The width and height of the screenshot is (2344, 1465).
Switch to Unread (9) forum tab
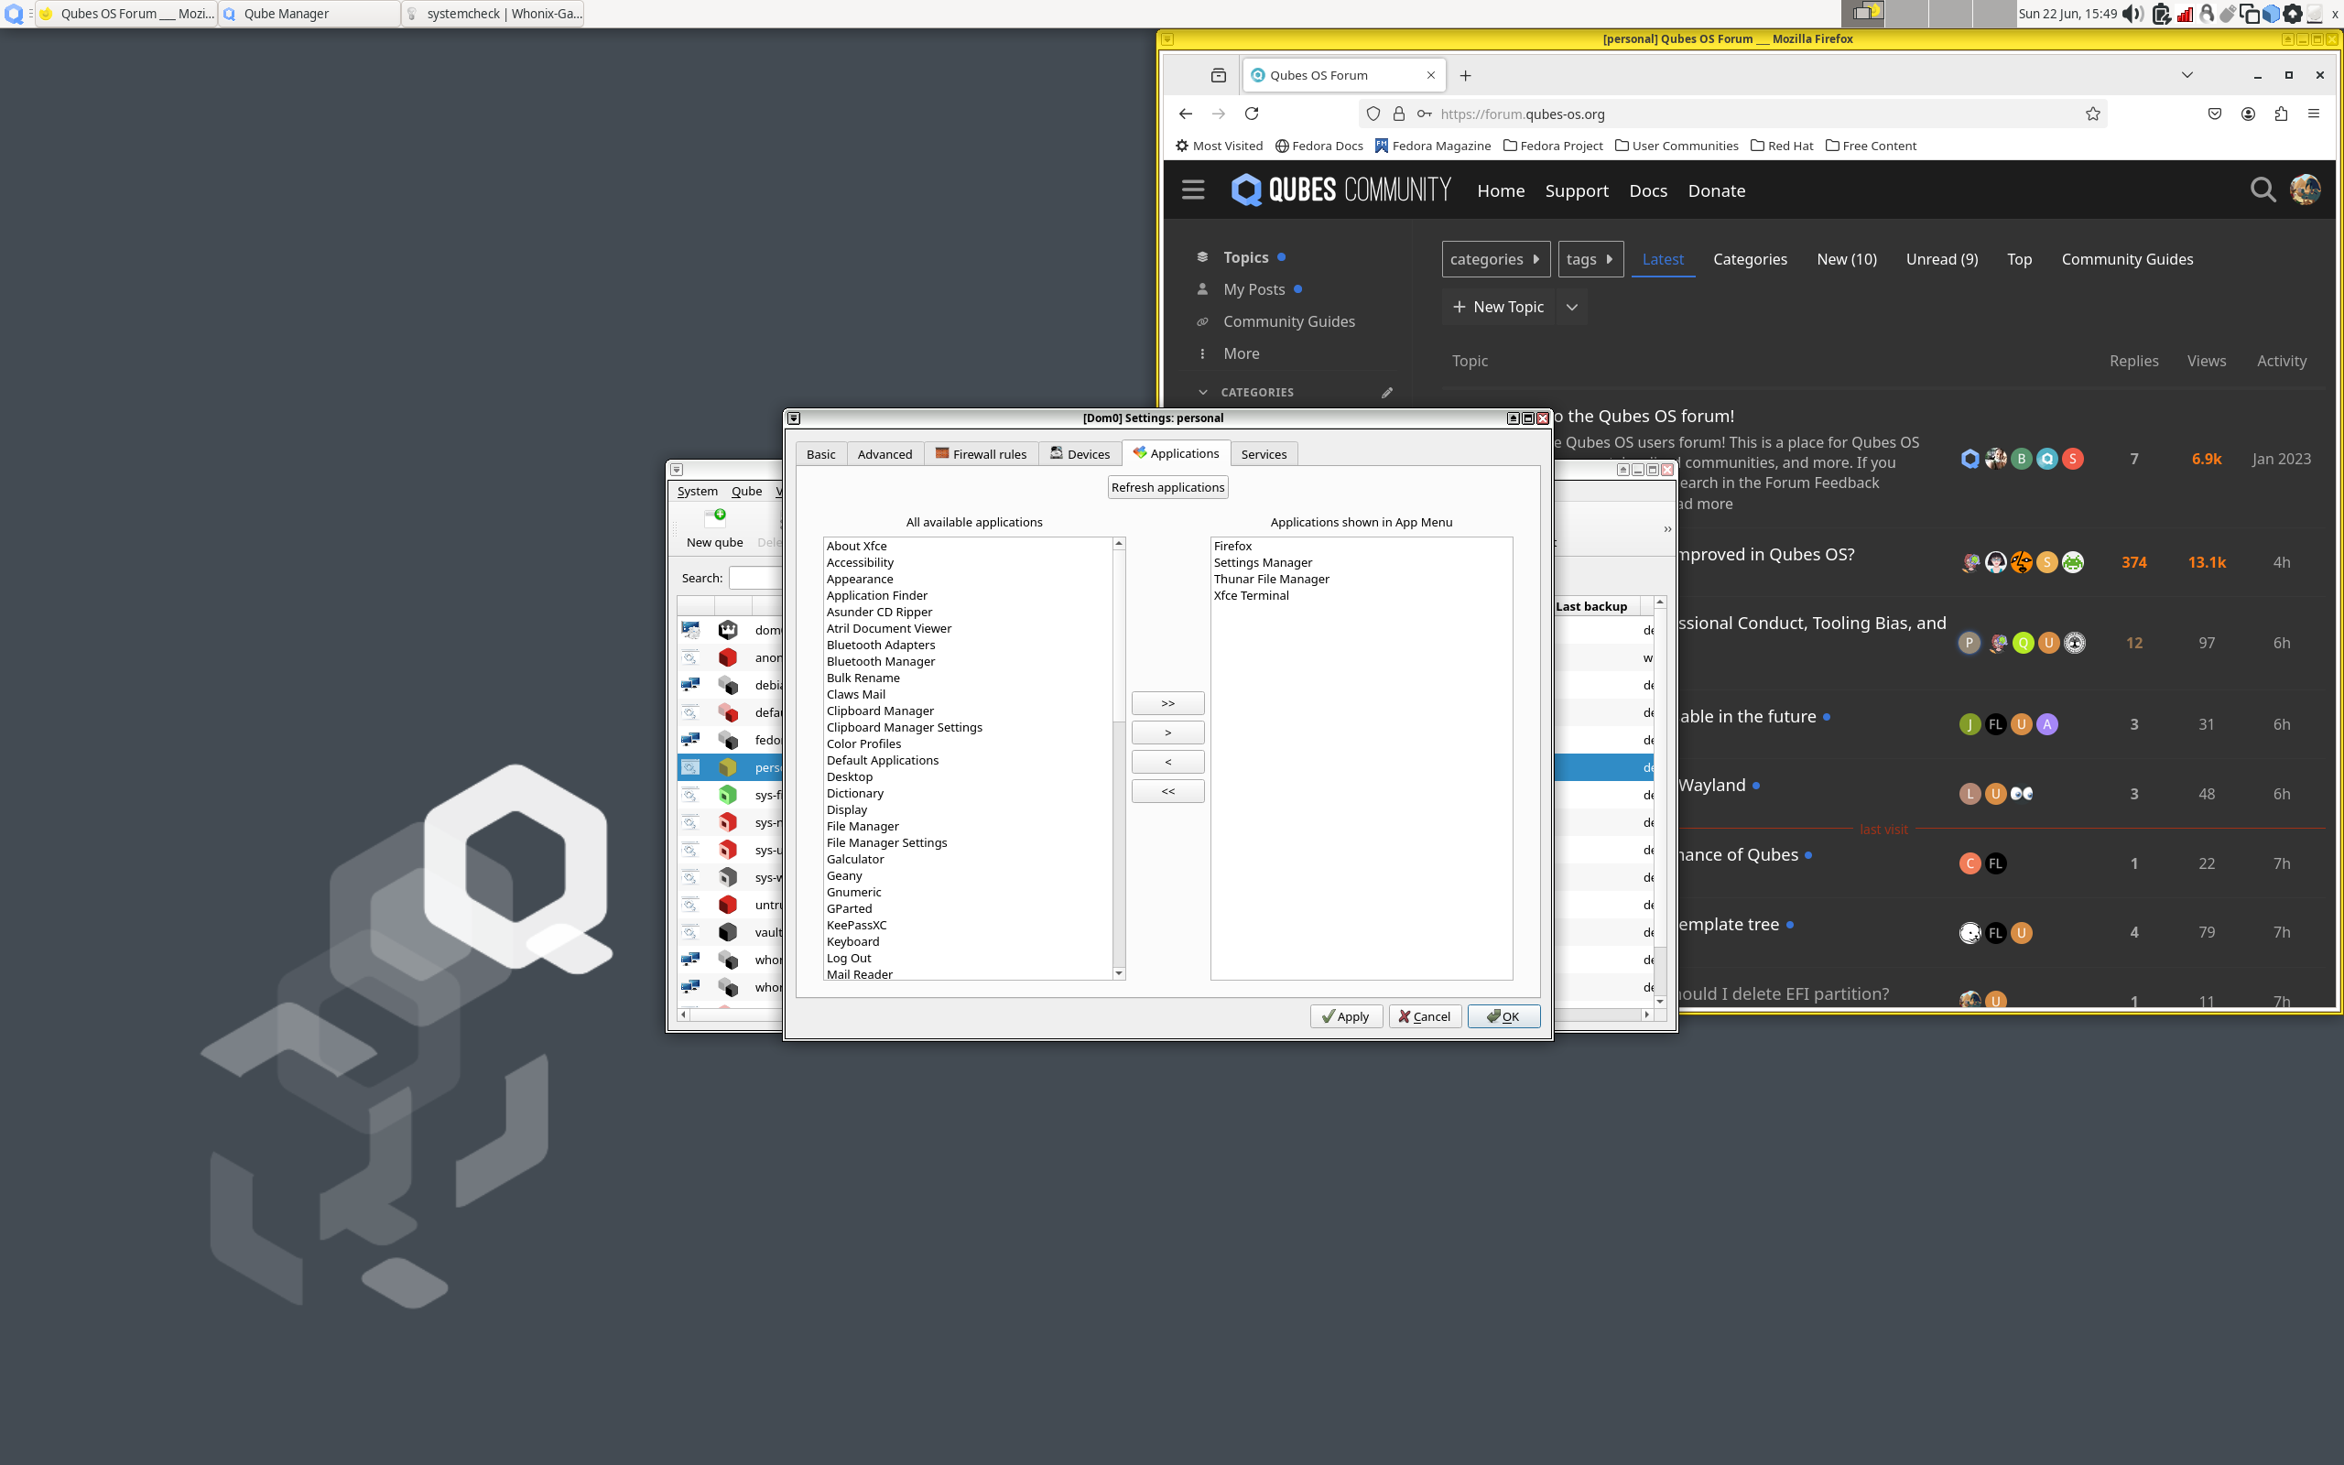point(1941,259)
